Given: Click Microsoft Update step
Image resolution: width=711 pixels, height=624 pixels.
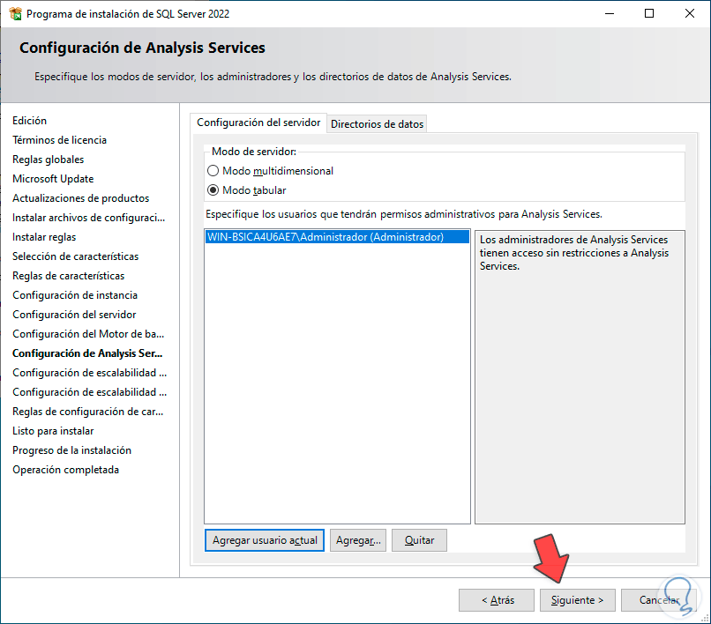Looking at the screenshot, I should point(53,179).
